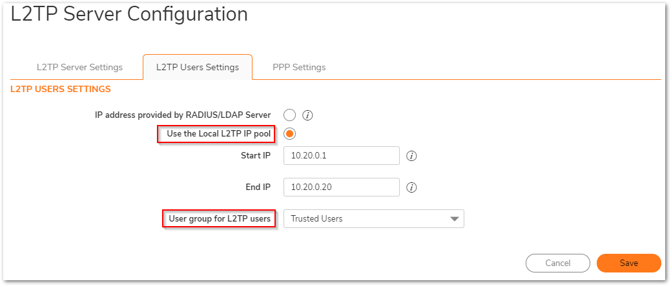Click the "End IP" label text

(256, 187)
